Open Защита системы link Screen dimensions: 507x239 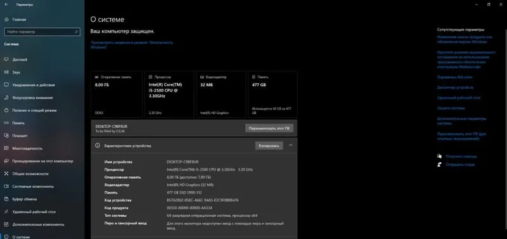pos(451,108)
